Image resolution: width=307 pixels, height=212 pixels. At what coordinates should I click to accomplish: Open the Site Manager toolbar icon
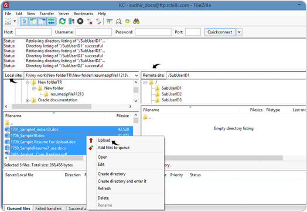(x=8, y=21)
